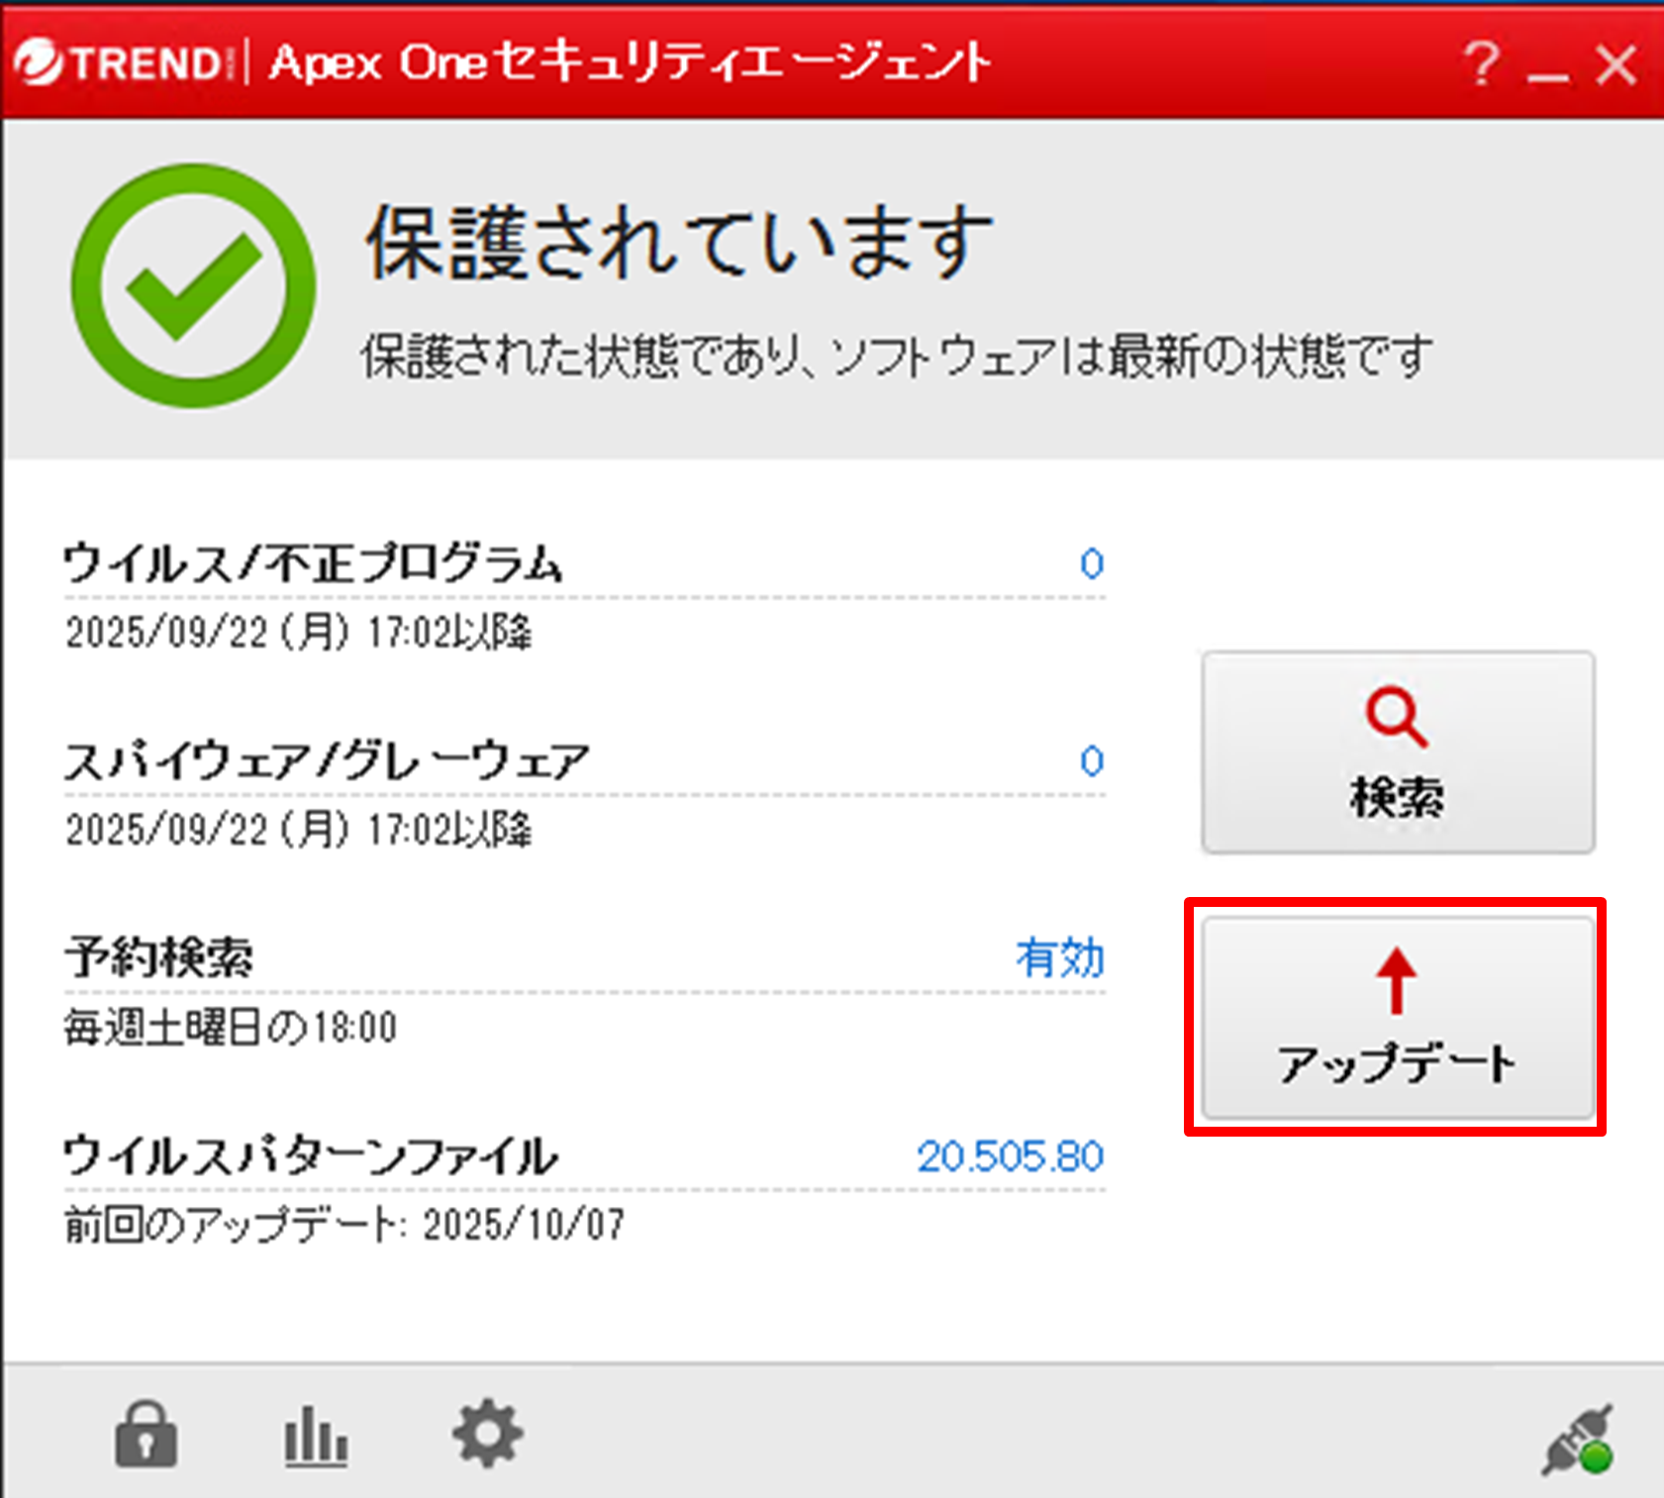This screenshot has height=1498, width=1664.
Task: Click the ウイルス/不正プログラム label
Action: click(x=313, y=563)
